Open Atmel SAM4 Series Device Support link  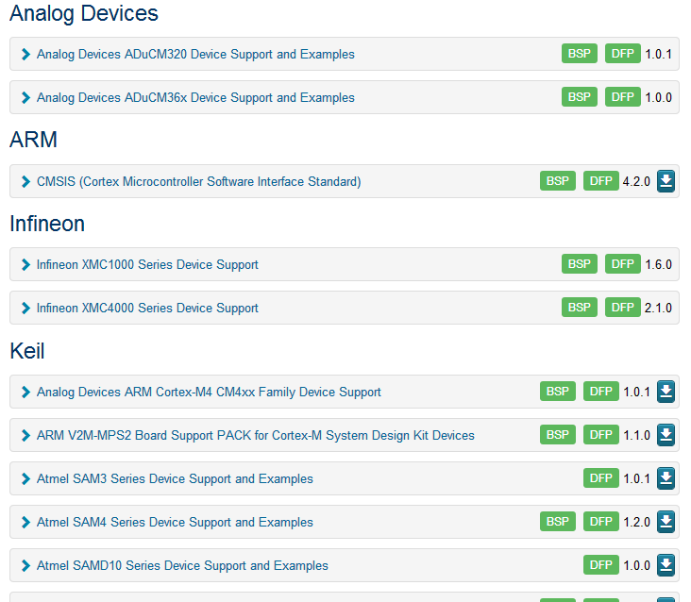pos(175,522)
